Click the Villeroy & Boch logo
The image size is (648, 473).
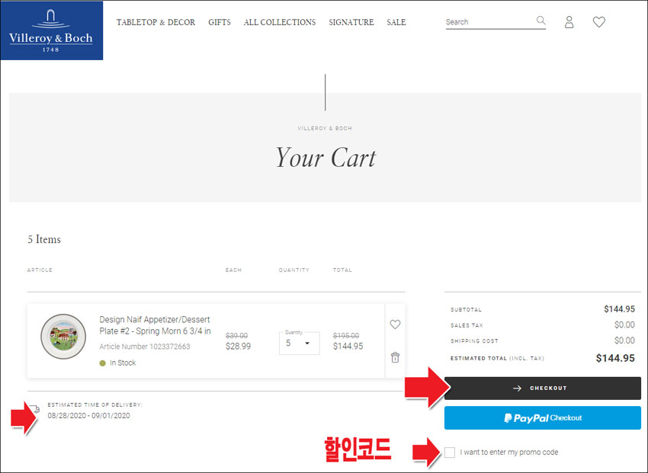tap(52, 30)
